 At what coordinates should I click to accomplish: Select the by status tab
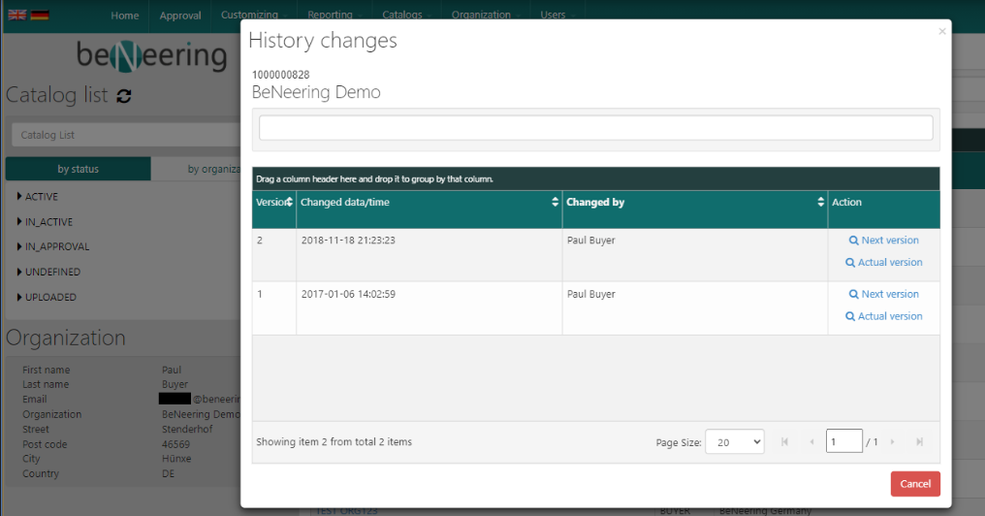click(x=78, y=169)
